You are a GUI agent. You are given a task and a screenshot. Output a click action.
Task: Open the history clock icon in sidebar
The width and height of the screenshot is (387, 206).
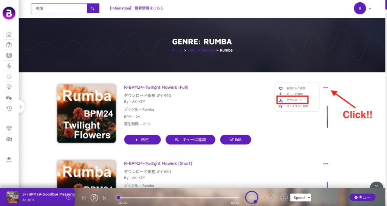pos(9,108)
